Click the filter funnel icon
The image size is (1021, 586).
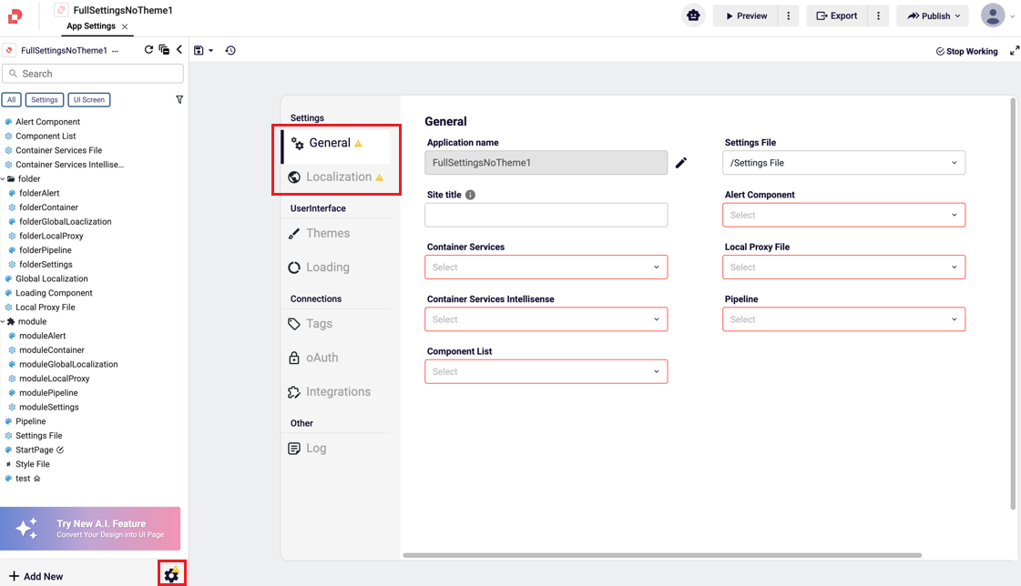tap(179, 100)
